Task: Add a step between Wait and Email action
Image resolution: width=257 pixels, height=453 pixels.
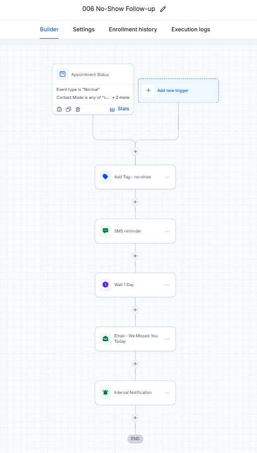Action: pyautogui.click(x=135, y=310)
